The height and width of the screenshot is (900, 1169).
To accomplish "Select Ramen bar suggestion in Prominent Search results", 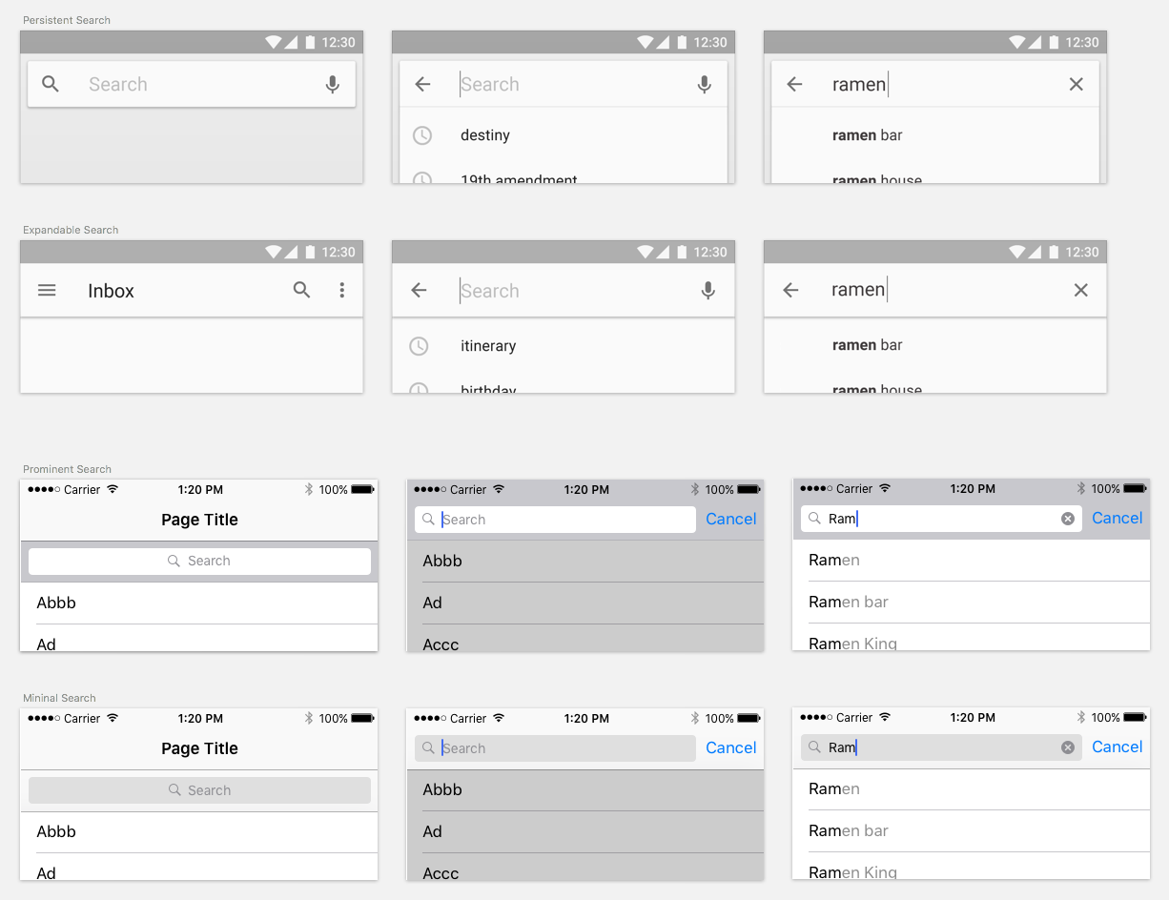I will [x=972, y=602].
